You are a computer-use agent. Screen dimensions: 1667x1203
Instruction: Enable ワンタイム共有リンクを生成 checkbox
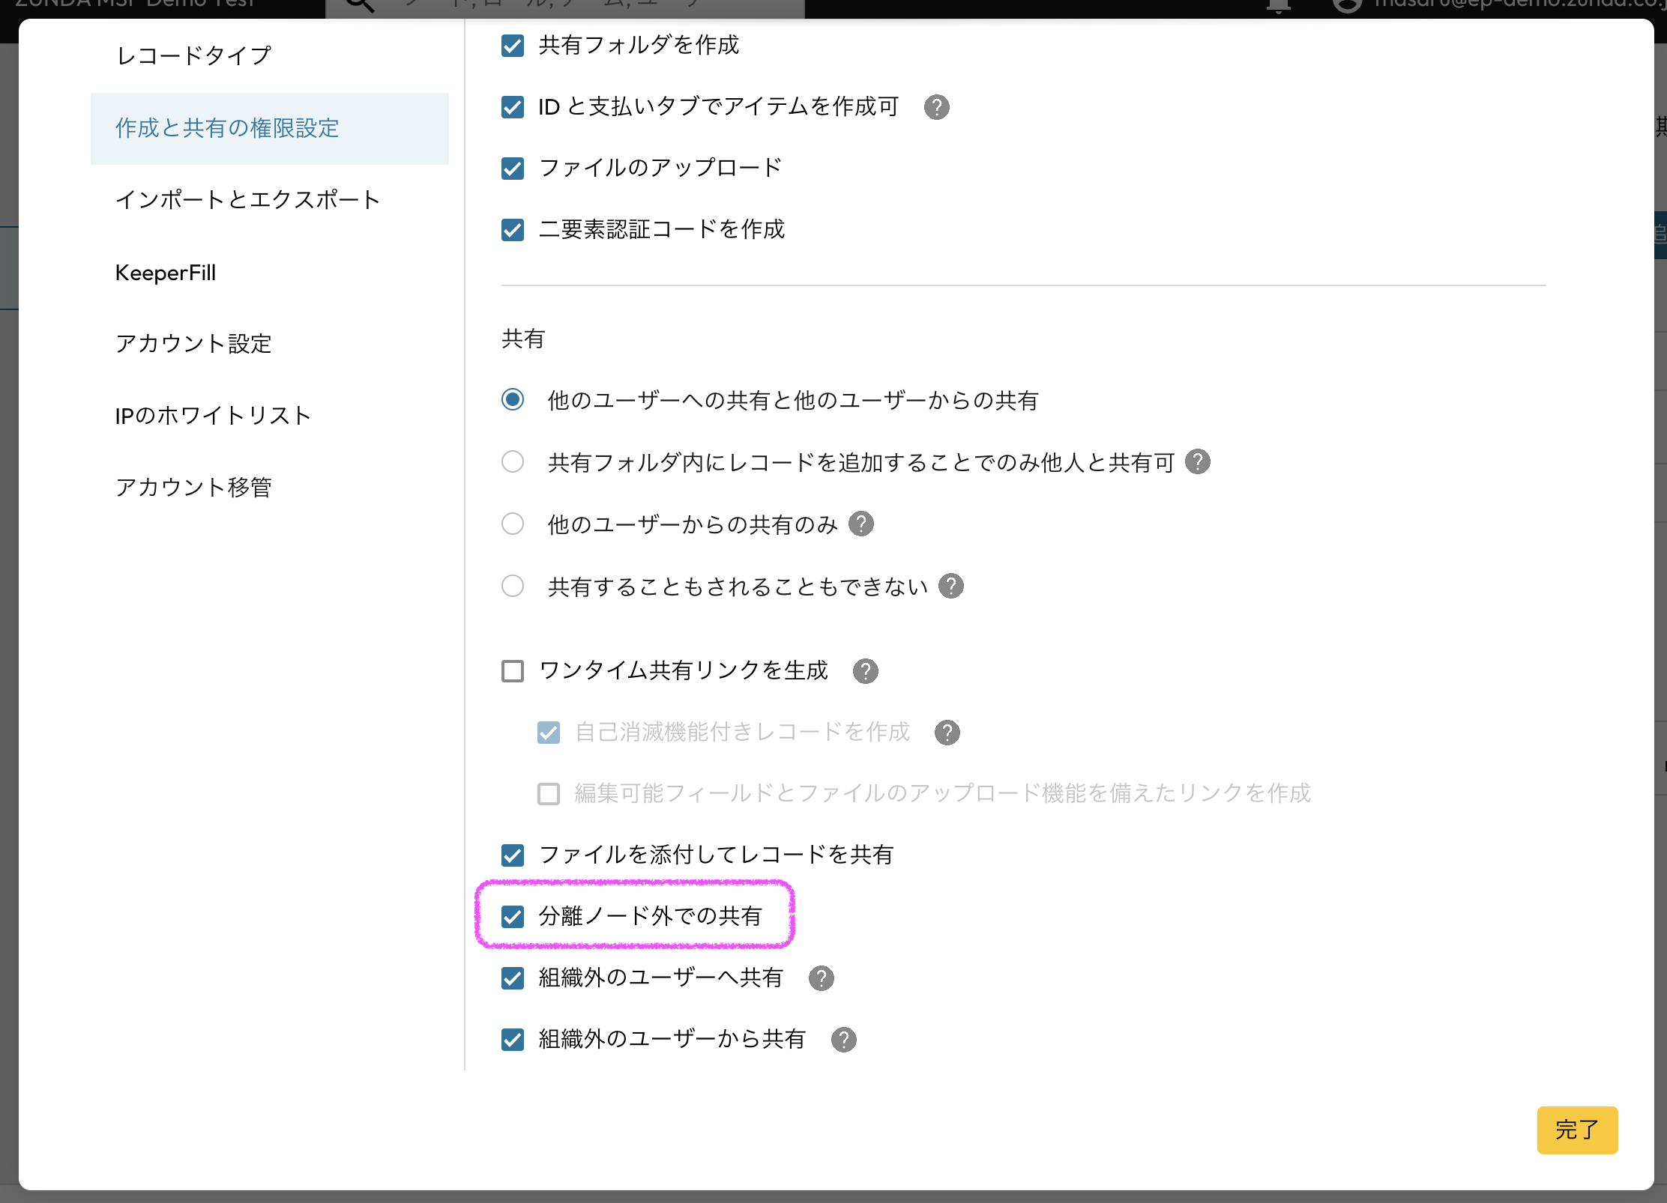[x=513, y=671]
